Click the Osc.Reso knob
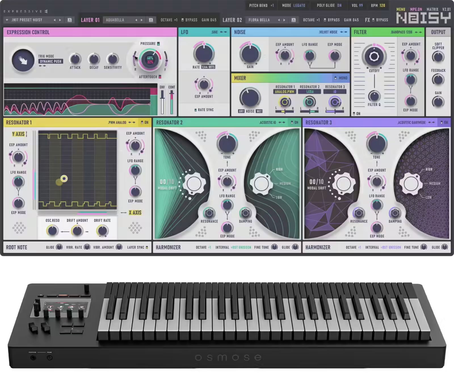Viewport: 454px width, 373px height. tap(52, 230)
